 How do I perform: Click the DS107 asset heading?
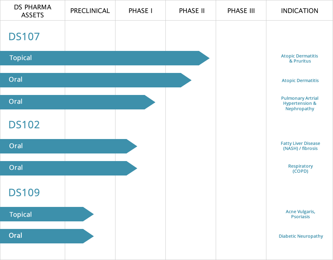tap(24, 36)
